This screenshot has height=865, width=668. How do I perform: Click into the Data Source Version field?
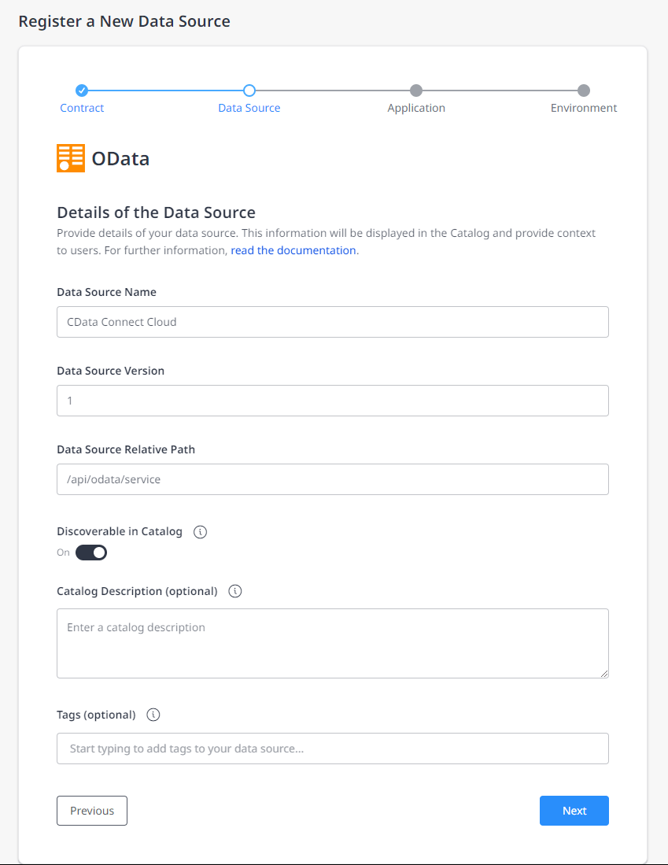point(333,401)
